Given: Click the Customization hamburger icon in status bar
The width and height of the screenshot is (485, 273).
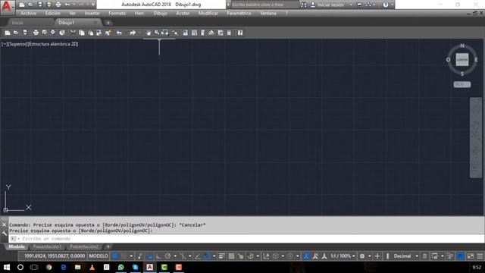Looking at the screenshot, I should click(x=480, y=256).
